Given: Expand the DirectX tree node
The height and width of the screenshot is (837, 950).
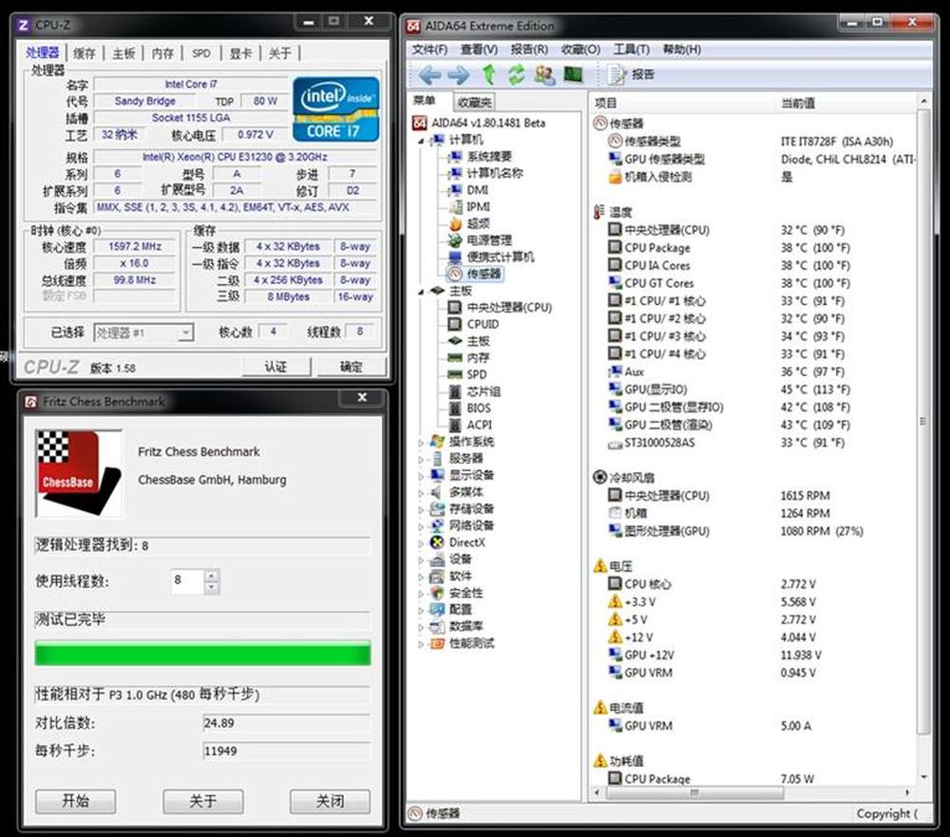Looking at the screenshot, I should tap(423, 542).
